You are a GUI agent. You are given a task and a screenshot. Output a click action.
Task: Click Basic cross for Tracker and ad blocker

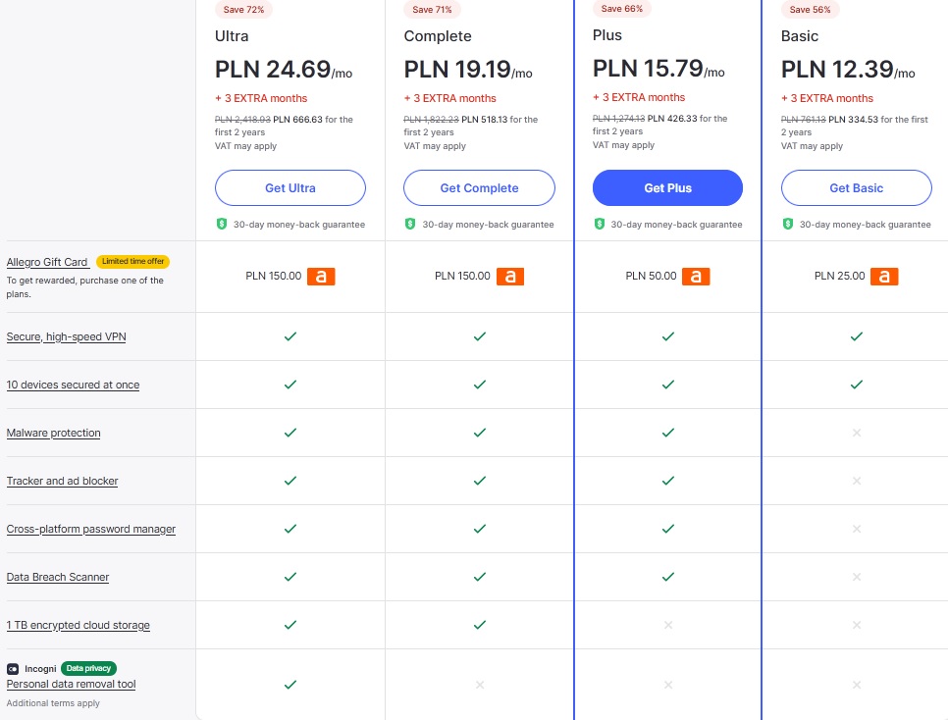click(x=856, y=481)
